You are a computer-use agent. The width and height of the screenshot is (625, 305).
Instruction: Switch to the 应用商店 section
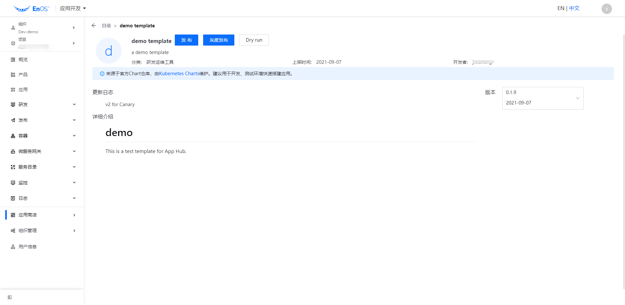click(x=27, y=215)
